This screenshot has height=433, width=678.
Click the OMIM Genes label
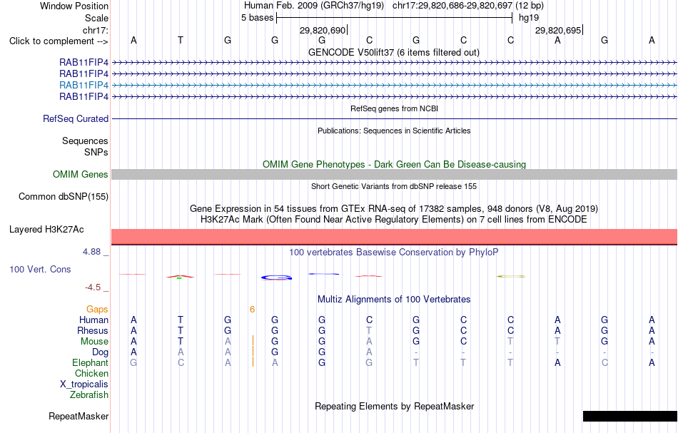(81, 174)
